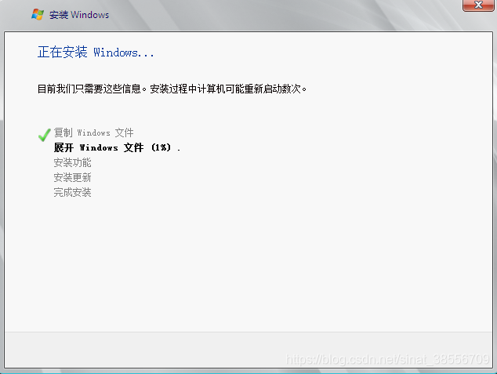
Task: Close the 安装 Windows setup window
Action: pos(478,5)
